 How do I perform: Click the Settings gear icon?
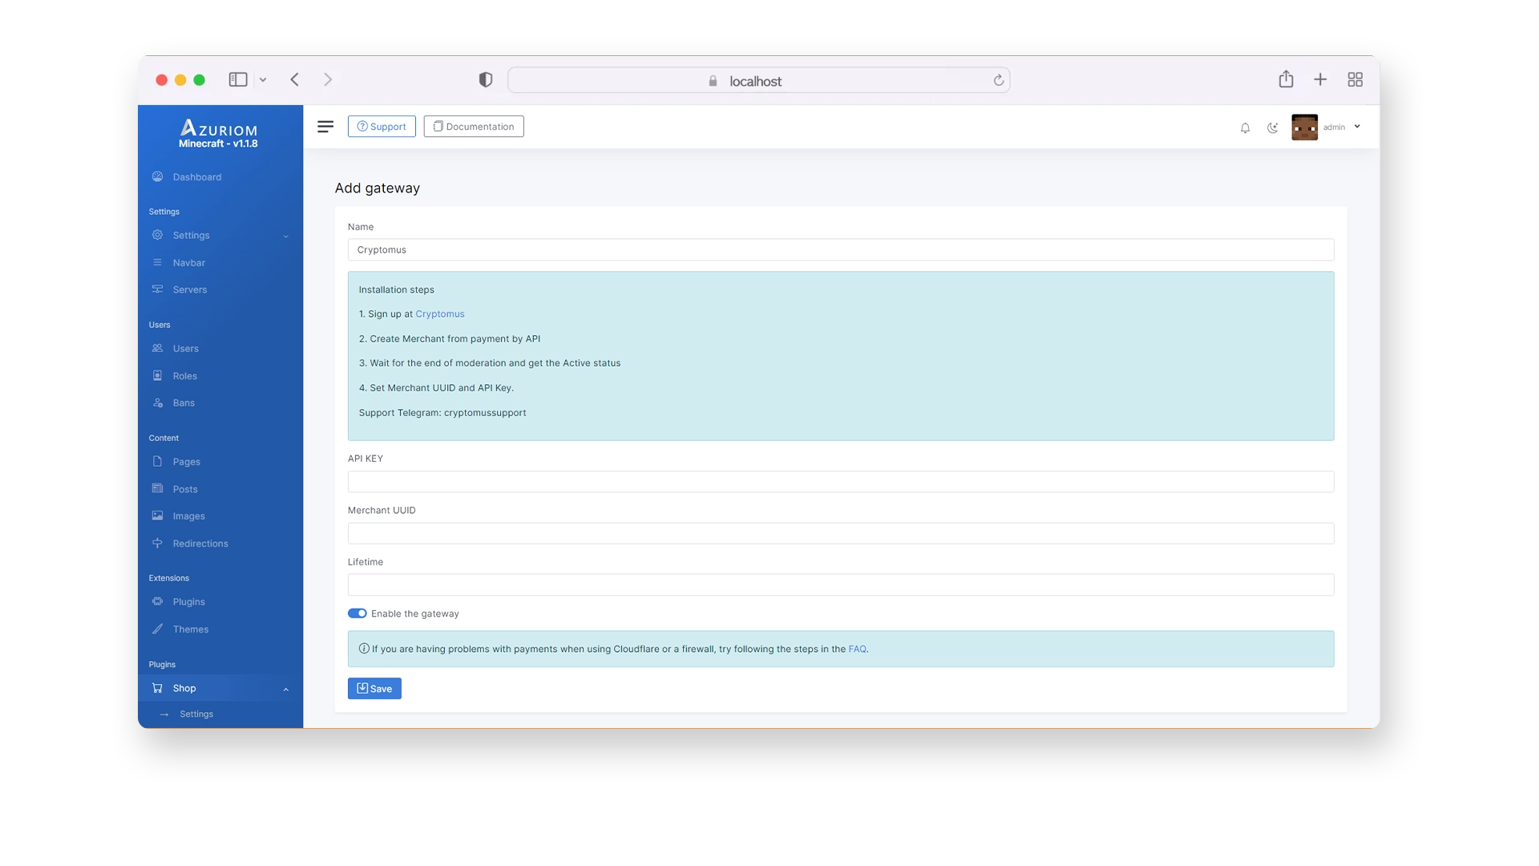click(157, 235)
